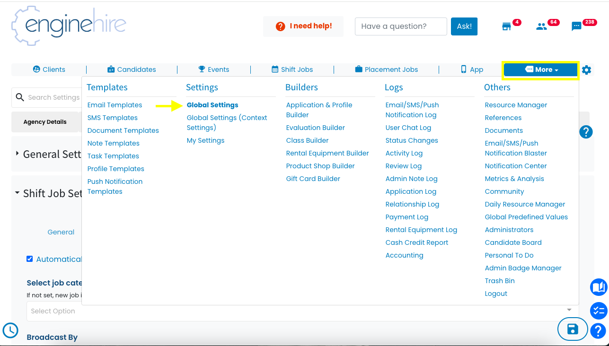This screenshot has width=609, height=346.
Task: Select the Agency Details tab
Action: 45,122
